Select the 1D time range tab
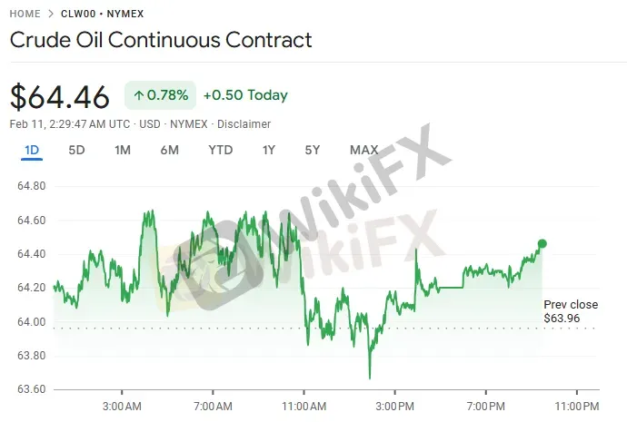Screen dimensions: 627x422 pyautogui.click(x=32, y=150)
